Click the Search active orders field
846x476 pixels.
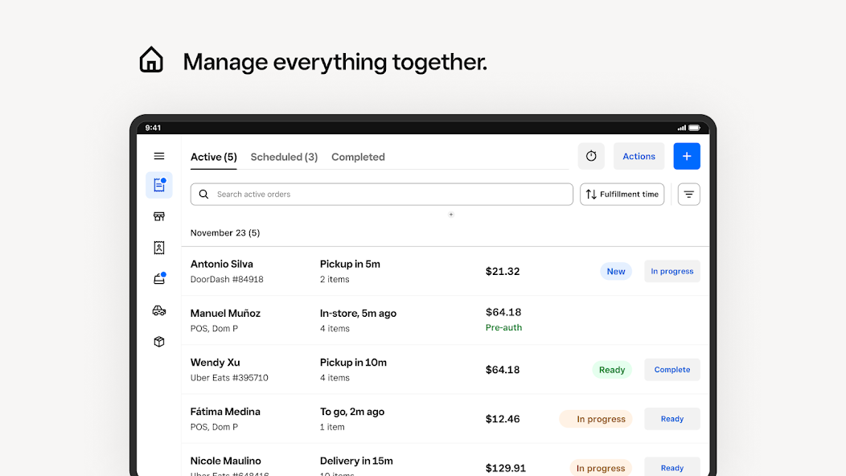pos(382,195)
